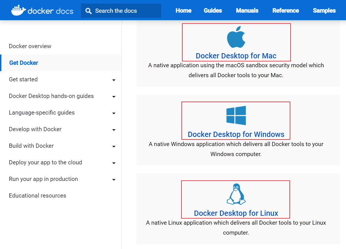This screenshot has width=346, height=249.
Task: Select the Samples navigation item
Action: click(x=324, y=11)
